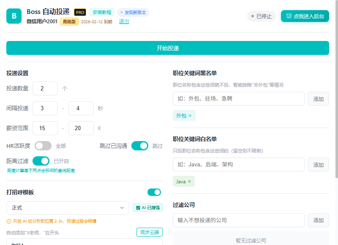
Task: Disable the 跳过已沟通 toggle
Action: [x=141, y=145]
